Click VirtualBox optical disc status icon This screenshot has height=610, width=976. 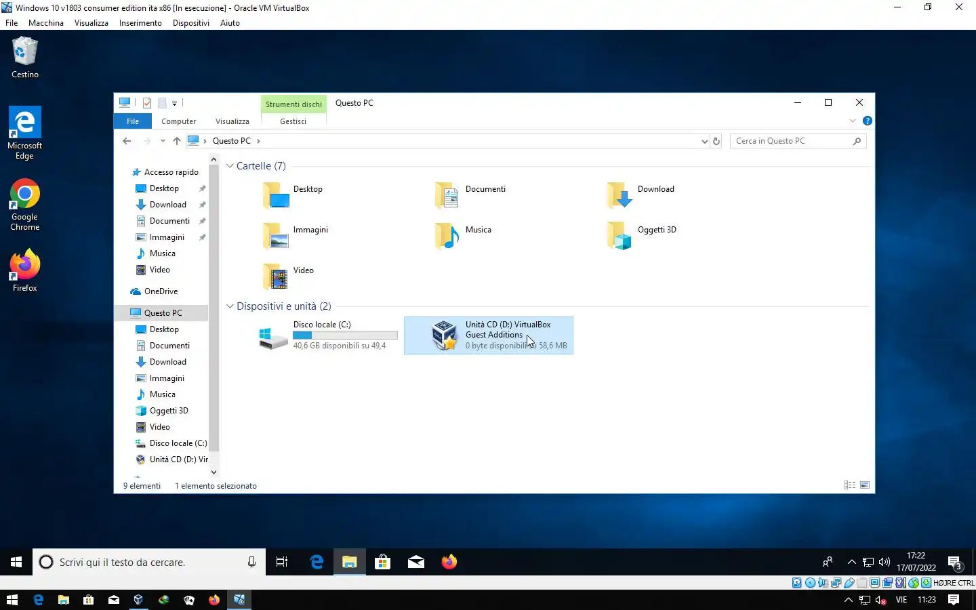[x=810, y=583]
